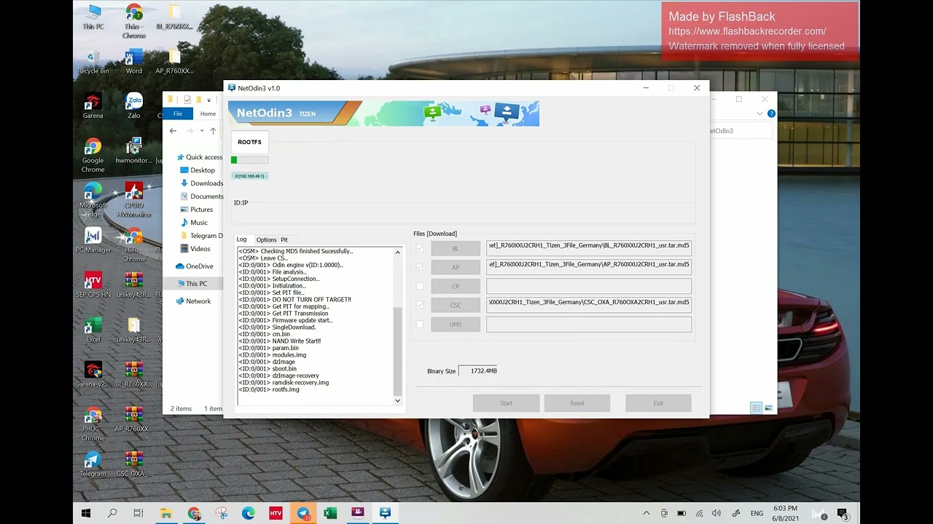Open notification center icon
The height and width of the screenshot is (524, 933).
[x=843, y=514]
